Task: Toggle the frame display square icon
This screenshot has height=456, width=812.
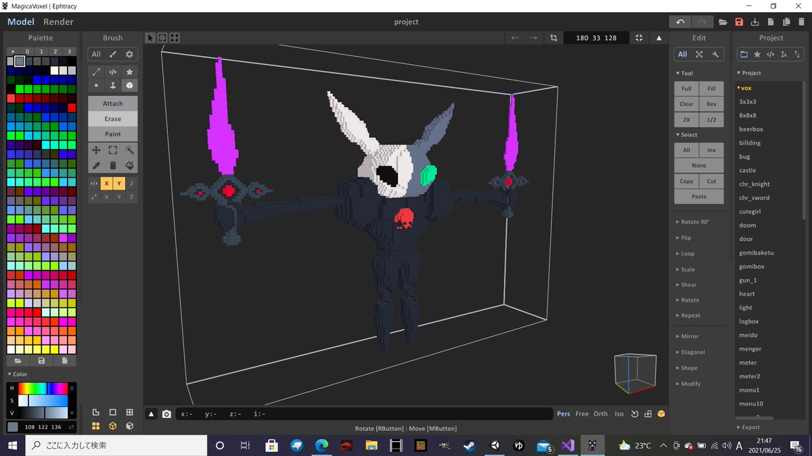Action: click(x=112, y=412)
